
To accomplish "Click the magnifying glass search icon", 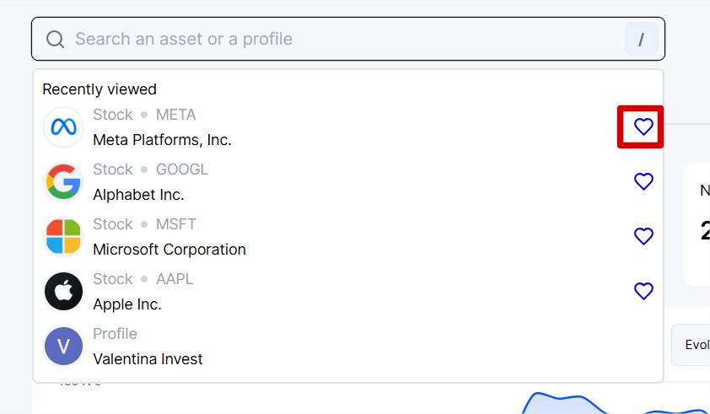I will [56, 40].
